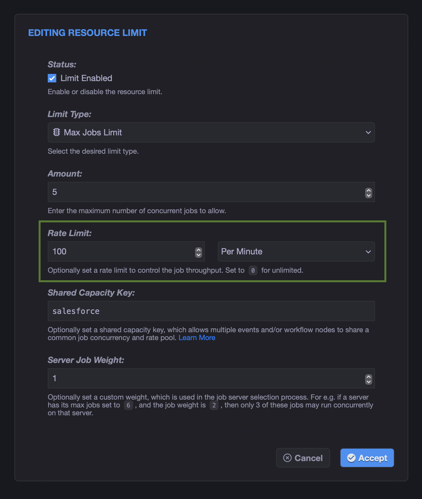Screen dimensions: 422x499
Task: Click the Accept button
Action: tap(367, 458)
